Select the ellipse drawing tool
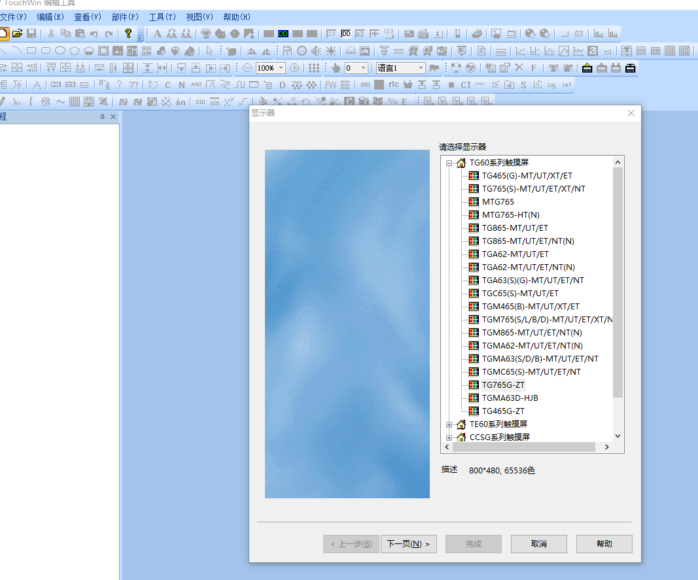Screen dimensions: 698x580 coord(60,51)
